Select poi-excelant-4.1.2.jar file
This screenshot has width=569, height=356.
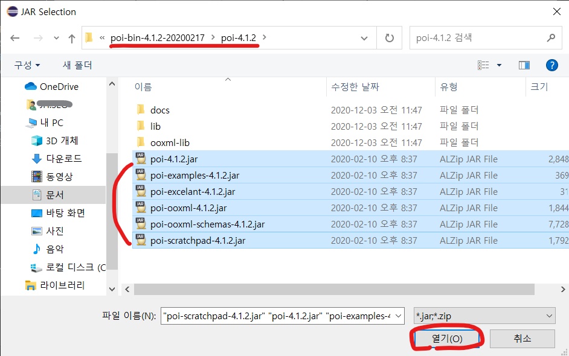[193, 191]
